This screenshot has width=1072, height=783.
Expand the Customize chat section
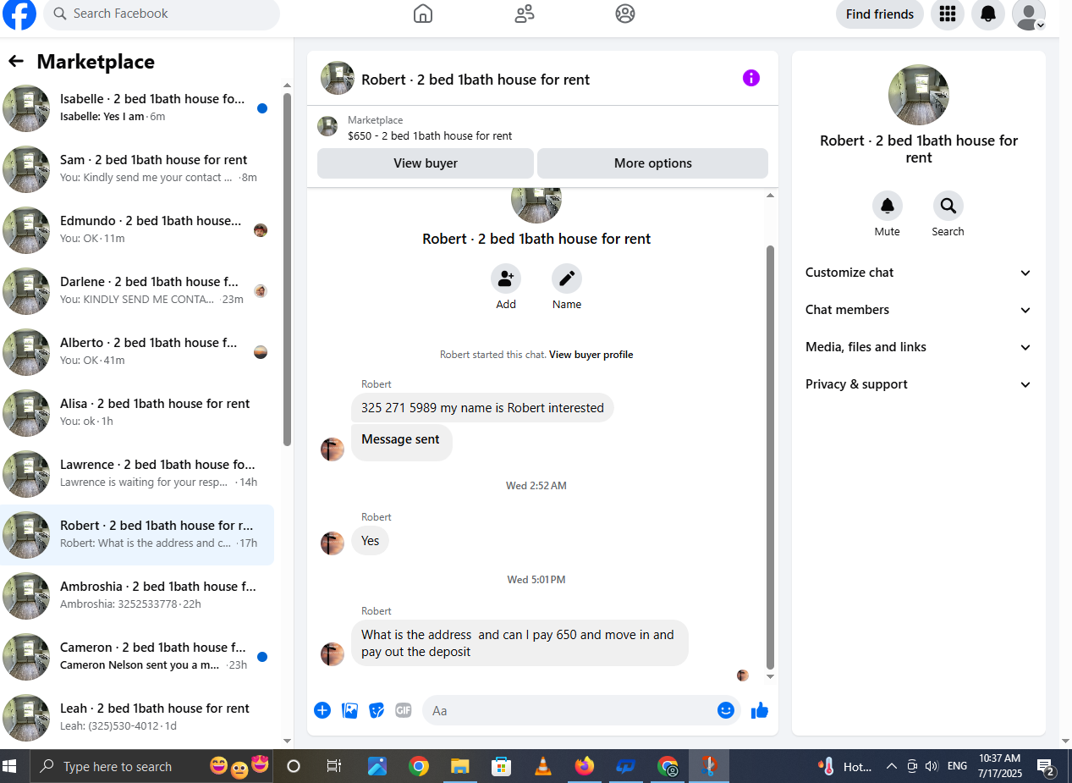pos(919,273)
